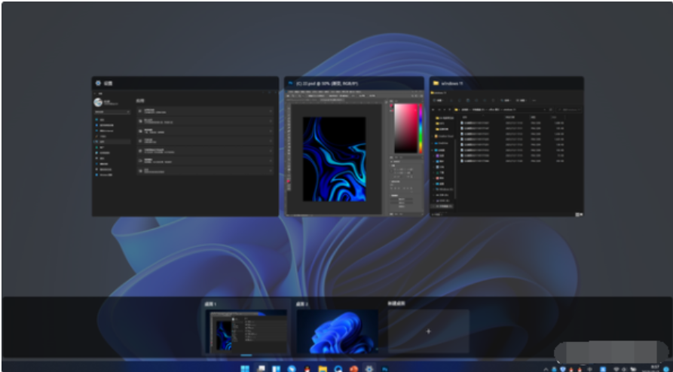Click the vertical hue strip in Photoshop
Image resolution: width=673 pixels, height=372 pixels.
pyautogui.click(x=420, y=125)
